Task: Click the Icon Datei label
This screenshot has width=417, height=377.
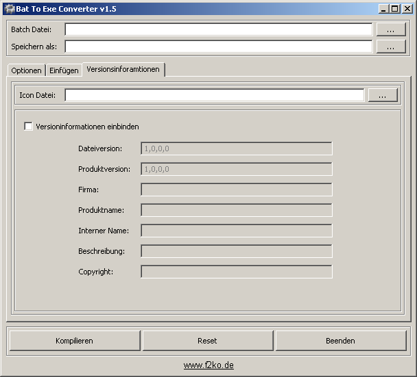Action: tap(37, 95)
